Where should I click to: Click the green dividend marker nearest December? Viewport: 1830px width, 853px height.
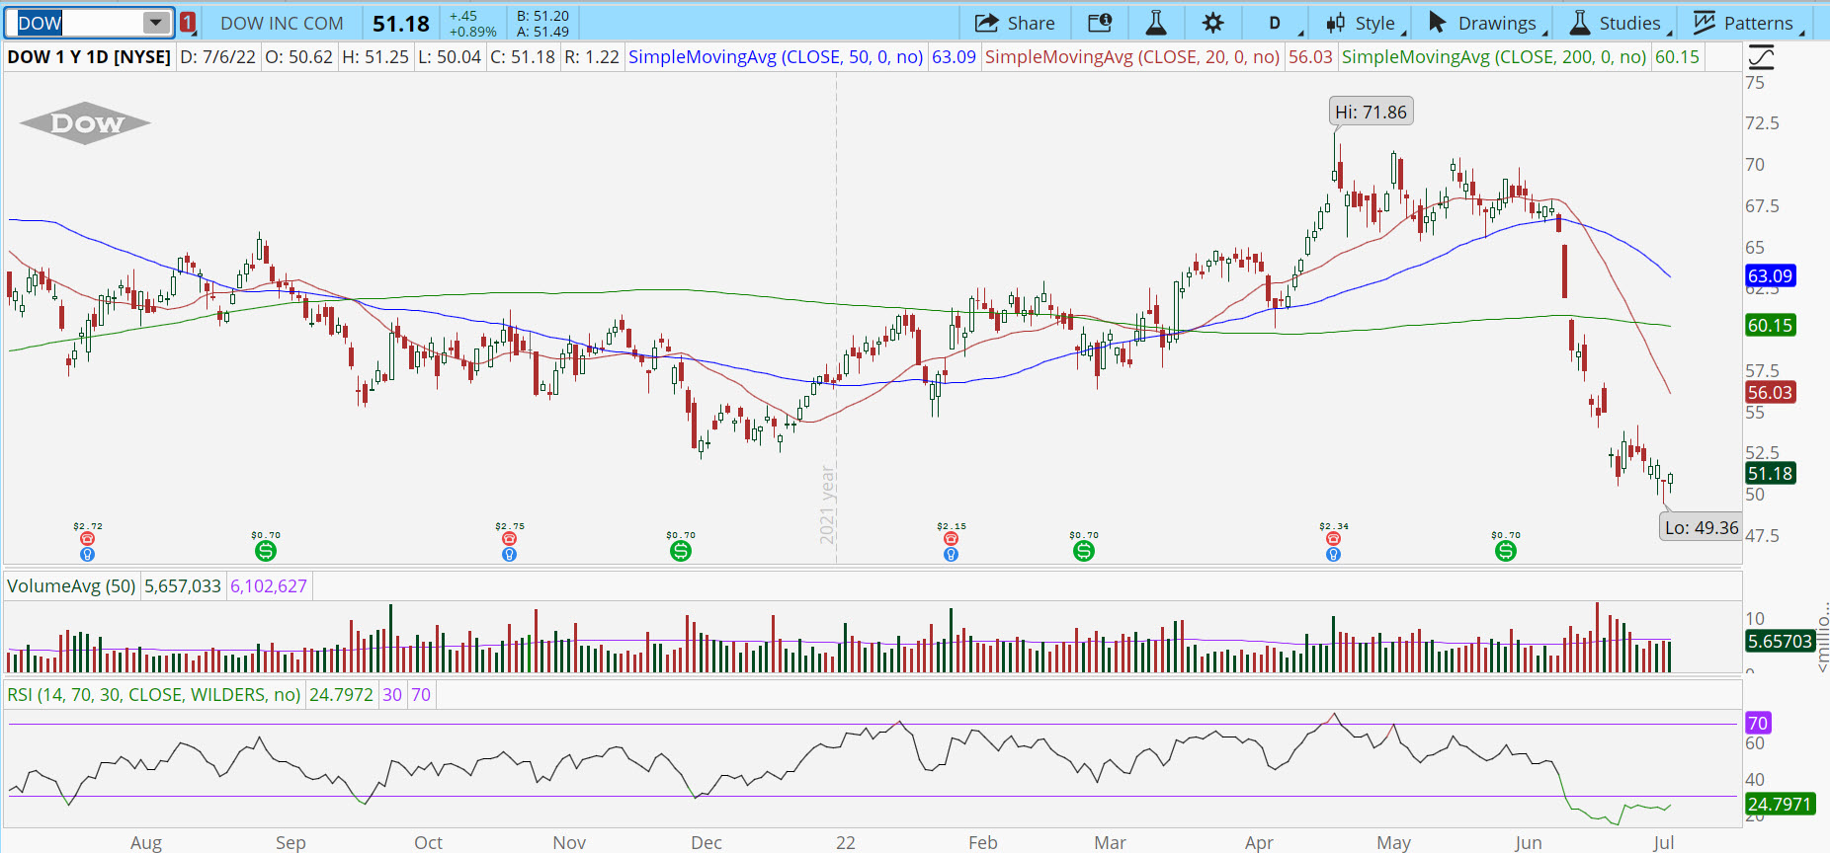681,551
